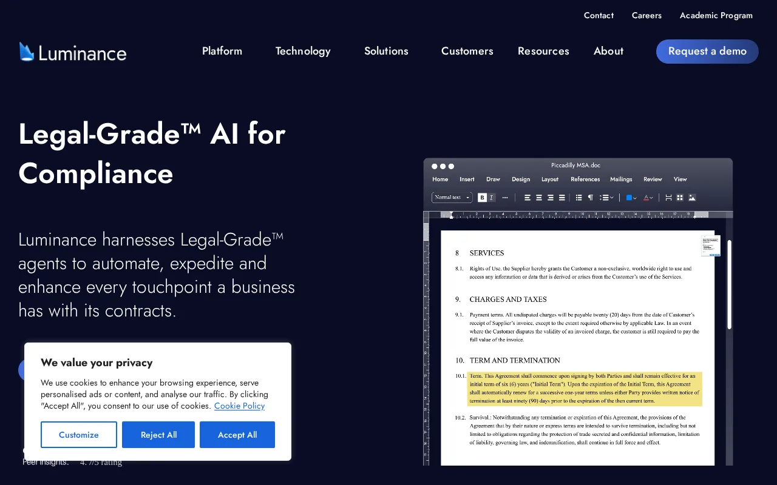The image size is (777, 485).
Task: Open the Draw tab in the document
Action: pyautogui.click(x=493, y=179)
